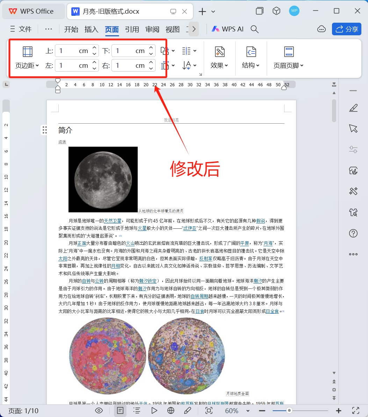This screenshot has width=368, height=417.
Task: Select the pen tool in right sidebar
Action: pyautogui.click(x=353, y=108)
